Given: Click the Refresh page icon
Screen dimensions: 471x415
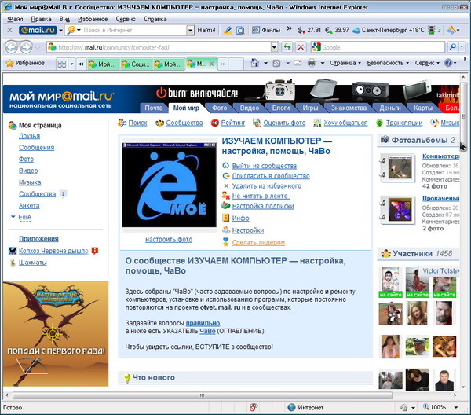Looking at the screenshot, I should click(x=287, y=47).
